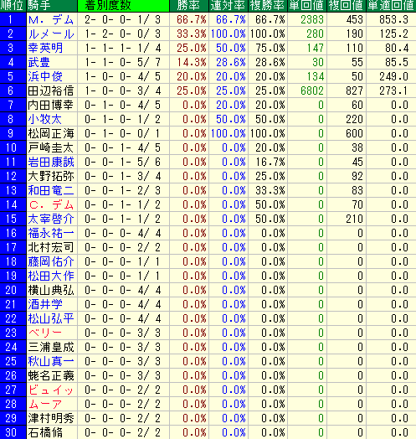The image size is (416, 439).
Task: Click the 順位 column header
Action: coord(13,6)
